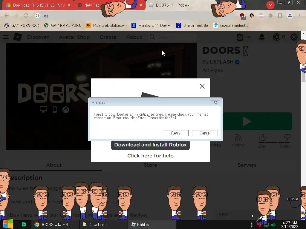Click the Roblox search field
Screen dimensions: 306x229
click(x=173, y=37)
